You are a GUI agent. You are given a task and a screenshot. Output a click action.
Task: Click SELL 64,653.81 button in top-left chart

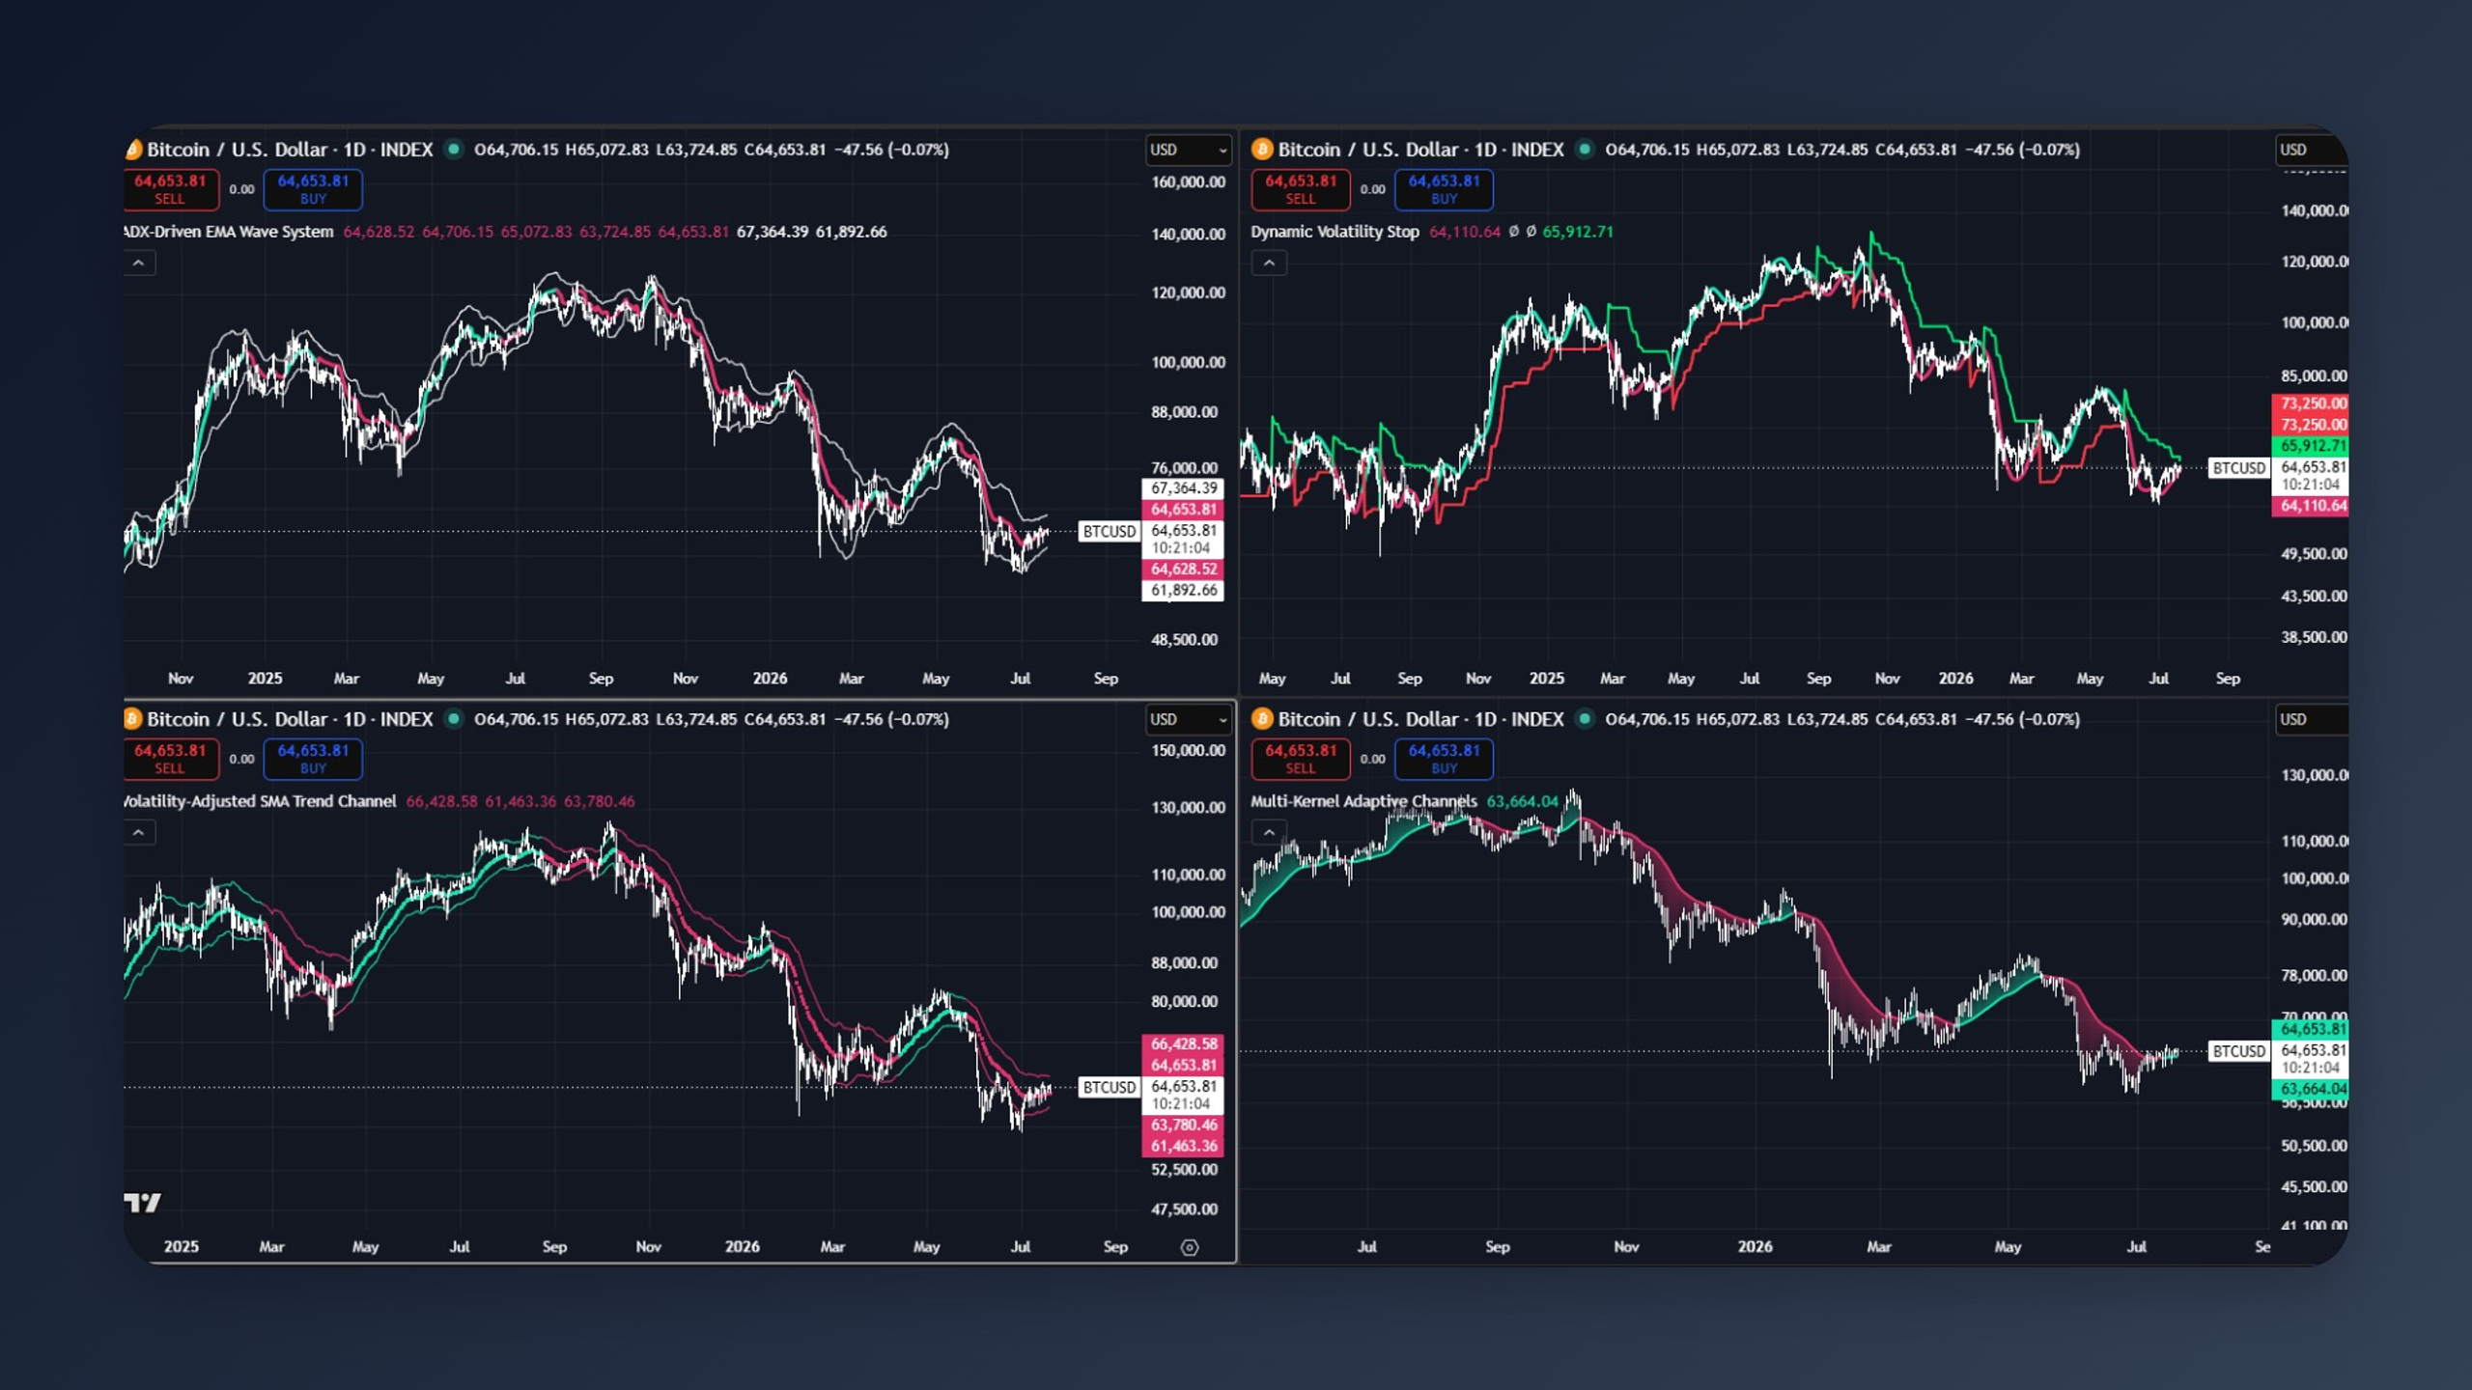point(170,189)
